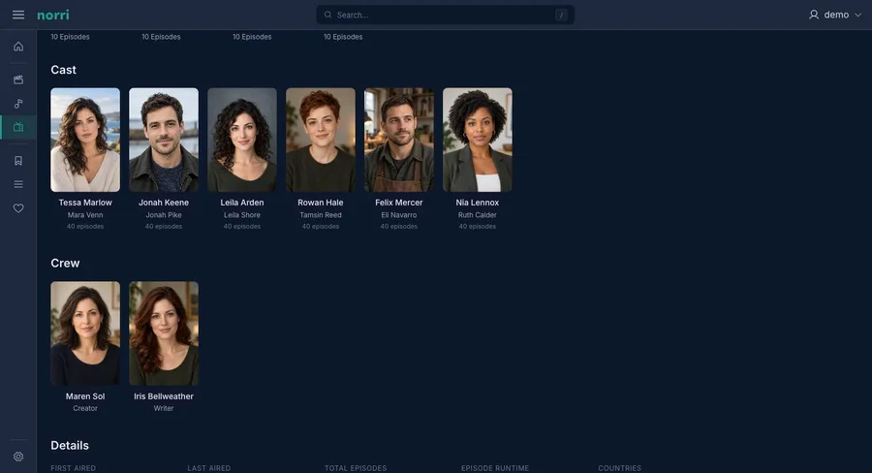872x473 pixels.
Task: Open the demo user menu
Action: pyautogui.click(x=835, y=16)
